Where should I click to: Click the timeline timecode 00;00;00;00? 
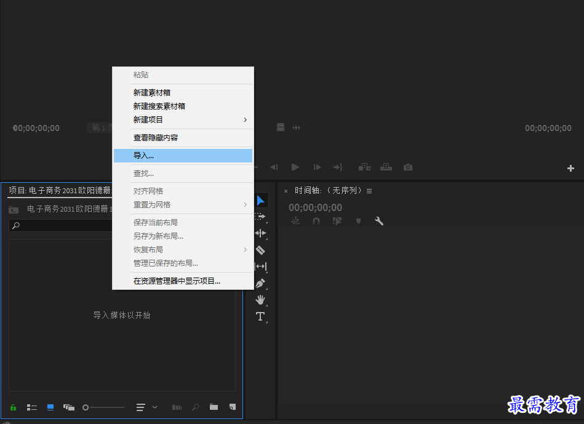[315, 207]
